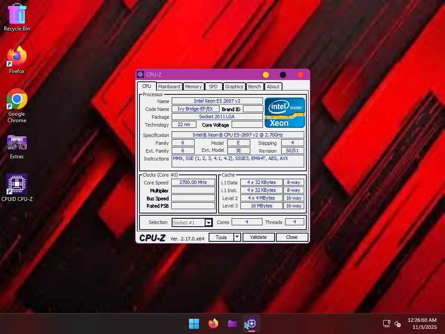Click the CPU-Z taskbar icon
The width and height of the screenshot is (445, 334).
[x=252, y=324]
